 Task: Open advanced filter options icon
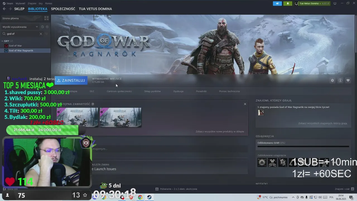pyautogui.click(x=47, y=34)
